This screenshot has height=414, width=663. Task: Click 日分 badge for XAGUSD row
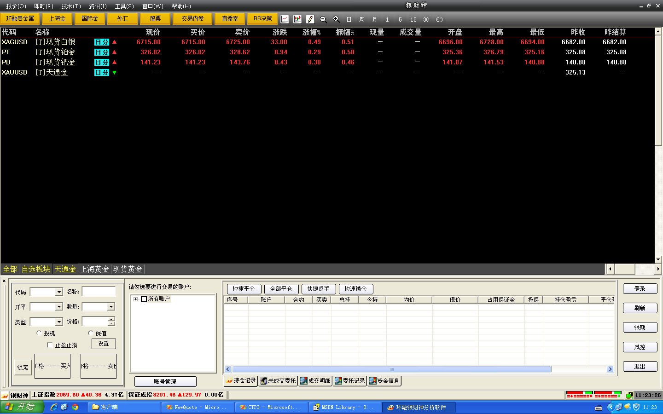pos(102,42)
